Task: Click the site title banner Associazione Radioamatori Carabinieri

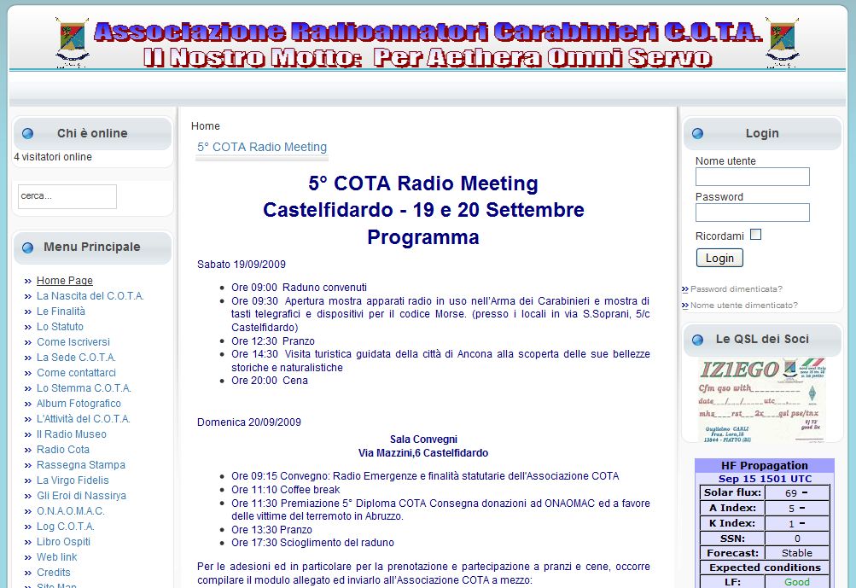Action: tap(428, 32)
